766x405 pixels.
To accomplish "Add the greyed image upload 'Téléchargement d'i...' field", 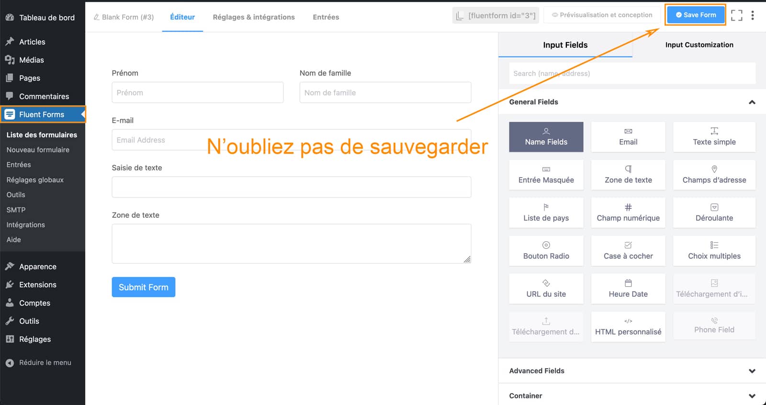I will pos(714,289).
